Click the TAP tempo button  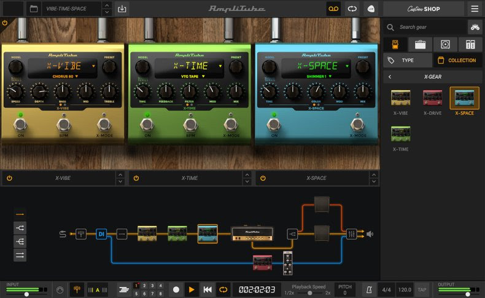[422, 289]
